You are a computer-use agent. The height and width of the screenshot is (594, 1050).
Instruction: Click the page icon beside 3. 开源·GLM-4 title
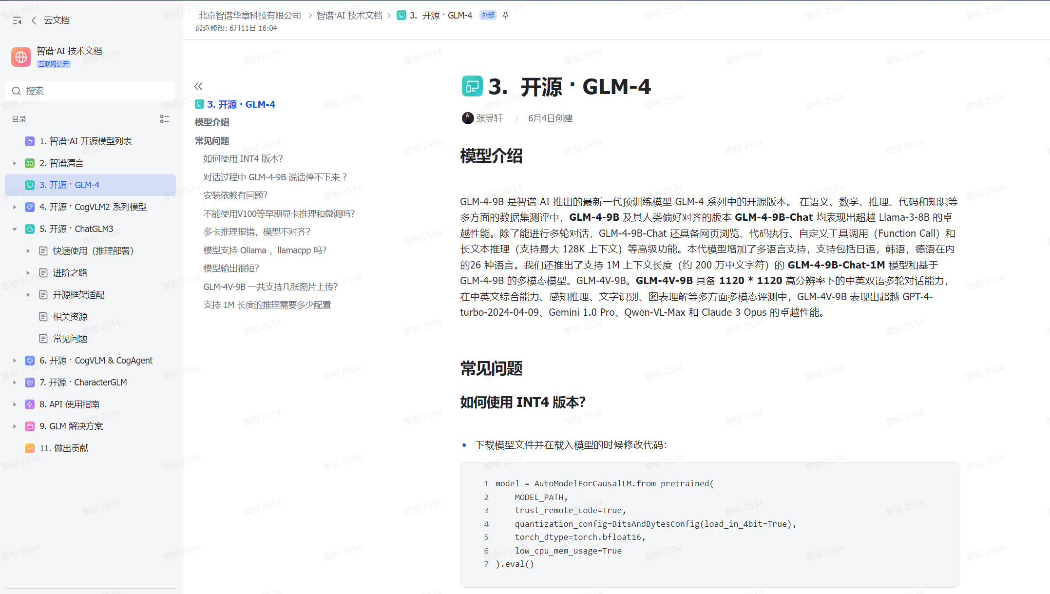pyautogui.click(x=472, y=86)
